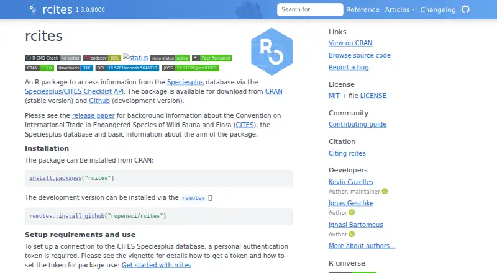Go to rcites home via navbar title

point(57,9)
